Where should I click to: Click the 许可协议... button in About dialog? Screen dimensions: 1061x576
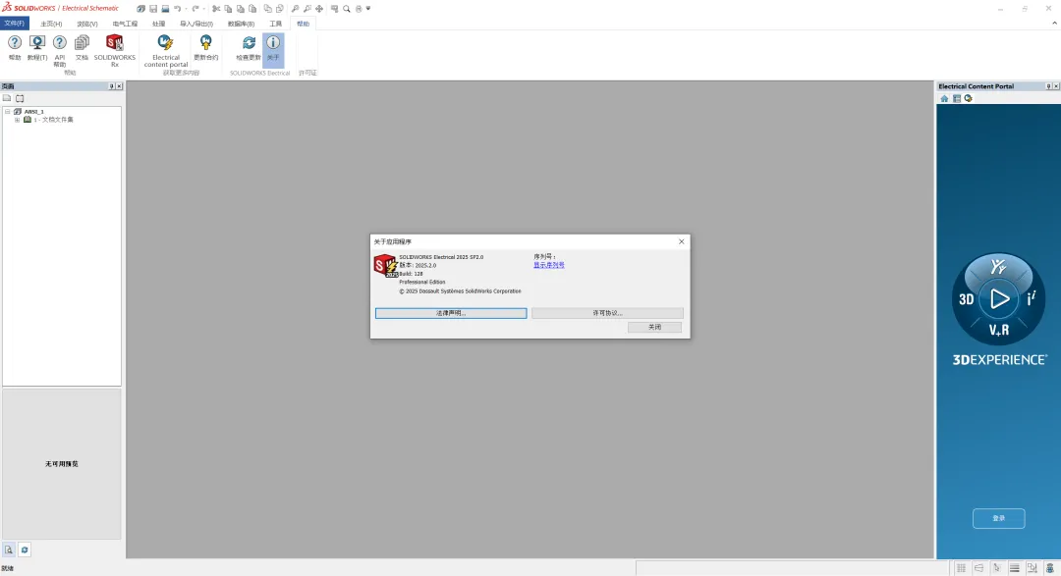pos(607,313)
